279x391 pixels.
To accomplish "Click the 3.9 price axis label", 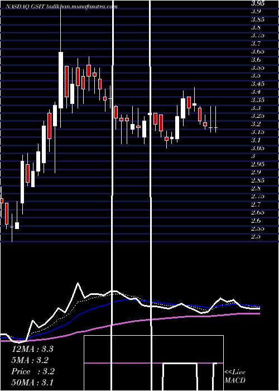I will [256, 12].
